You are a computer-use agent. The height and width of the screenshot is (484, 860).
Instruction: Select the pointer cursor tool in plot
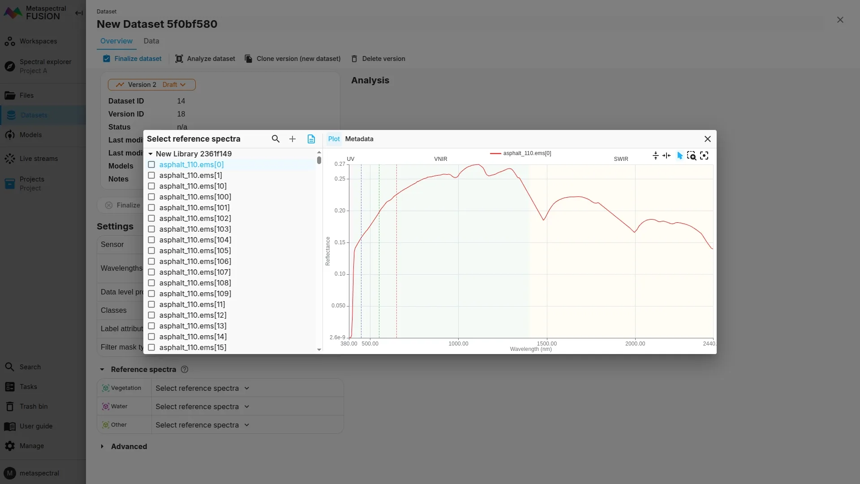[679, 156]
